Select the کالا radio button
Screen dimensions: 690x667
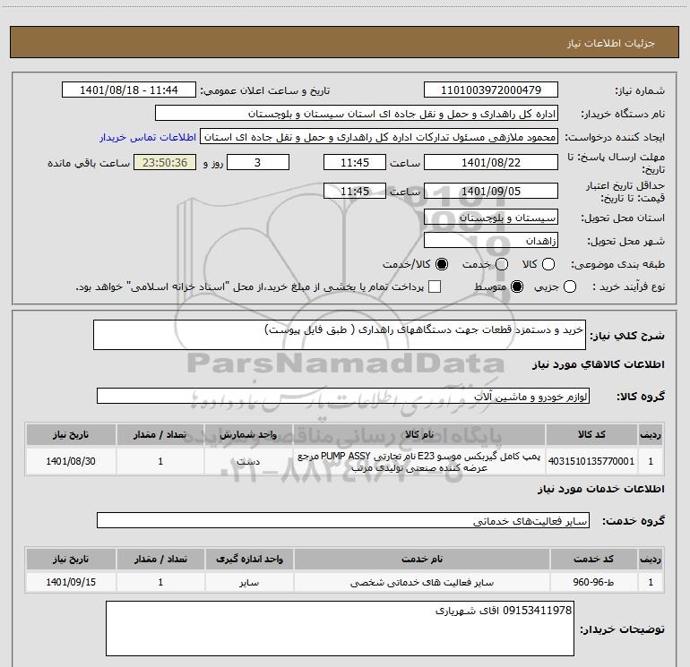[548, 264]
